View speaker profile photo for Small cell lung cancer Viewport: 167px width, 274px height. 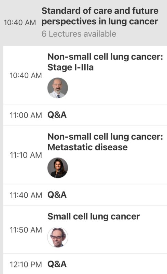pos(58,237)
